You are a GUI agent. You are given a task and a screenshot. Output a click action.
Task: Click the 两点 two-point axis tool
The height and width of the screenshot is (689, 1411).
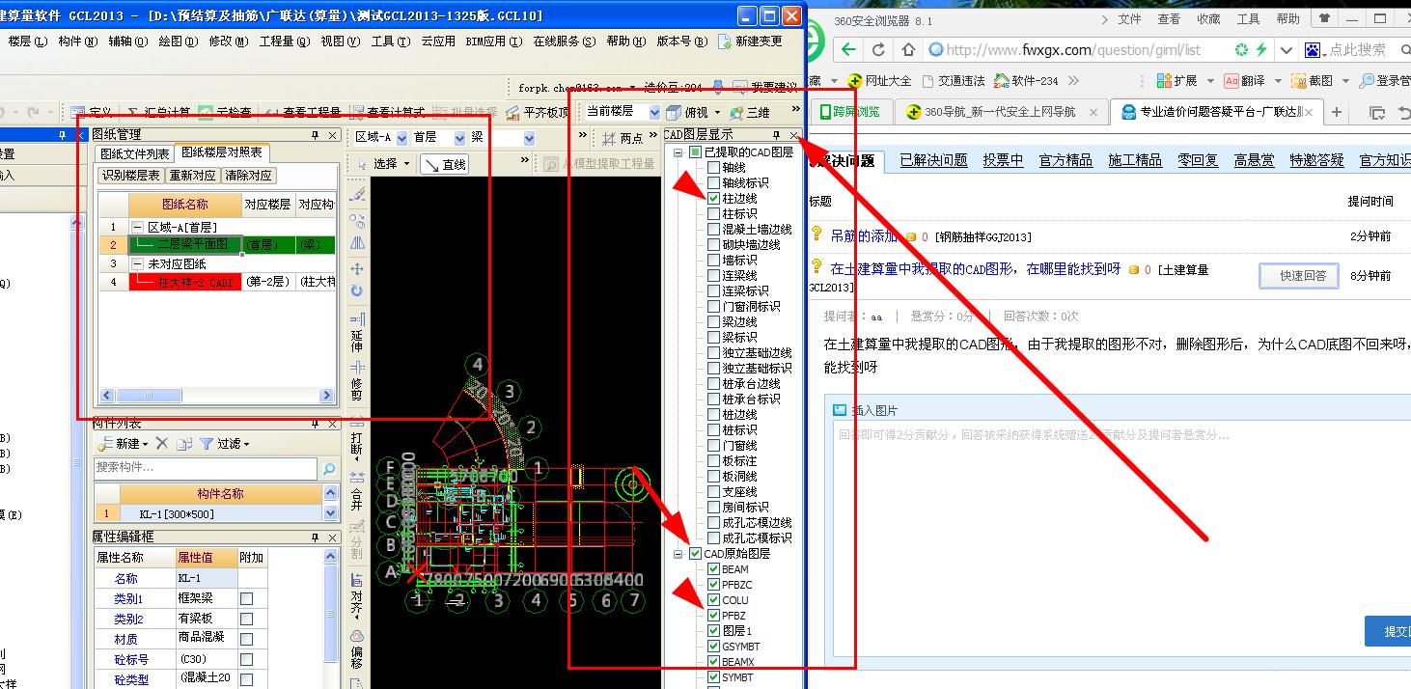622,138
